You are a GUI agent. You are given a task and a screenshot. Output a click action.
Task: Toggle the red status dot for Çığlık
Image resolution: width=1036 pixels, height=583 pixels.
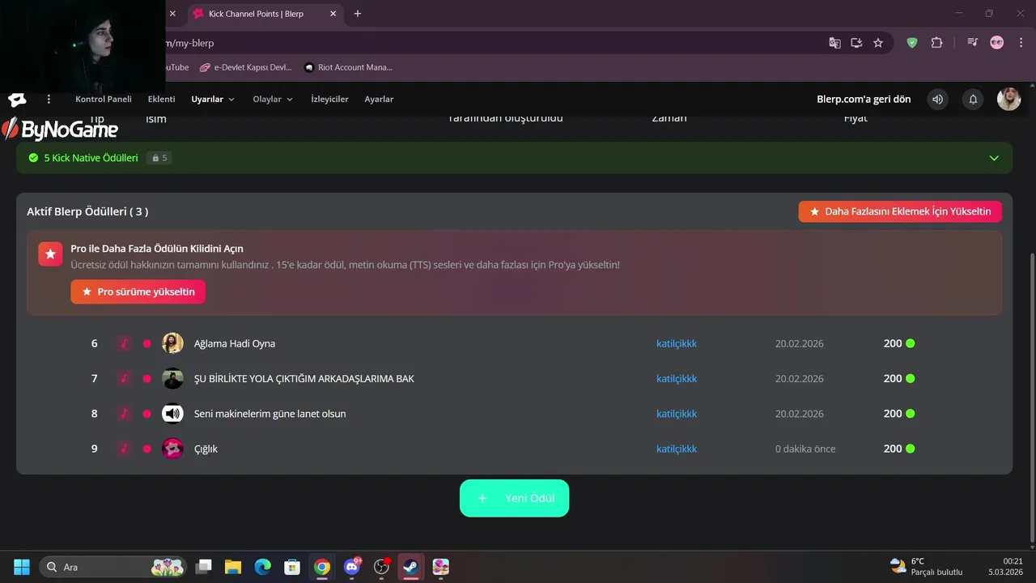coord(146,449)
